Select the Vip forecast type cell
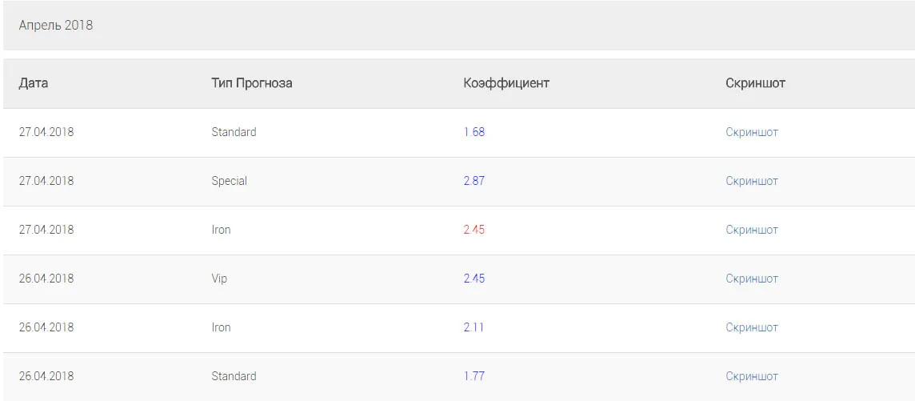 pos(219,279)
